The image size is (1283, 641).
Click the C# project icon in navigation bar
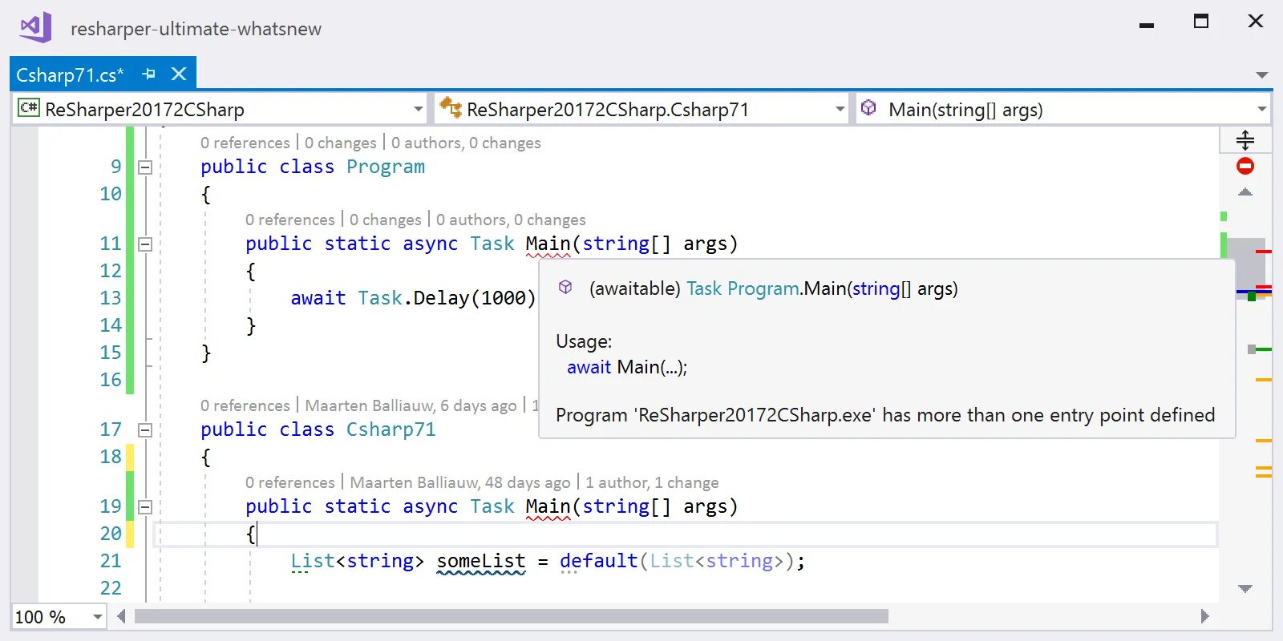pyautogui.click(x=29, y=108)
